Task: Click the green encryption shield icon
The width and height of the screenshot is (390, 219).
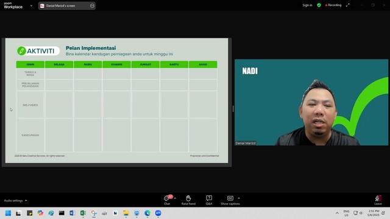Action: click(x=319, y=5)
